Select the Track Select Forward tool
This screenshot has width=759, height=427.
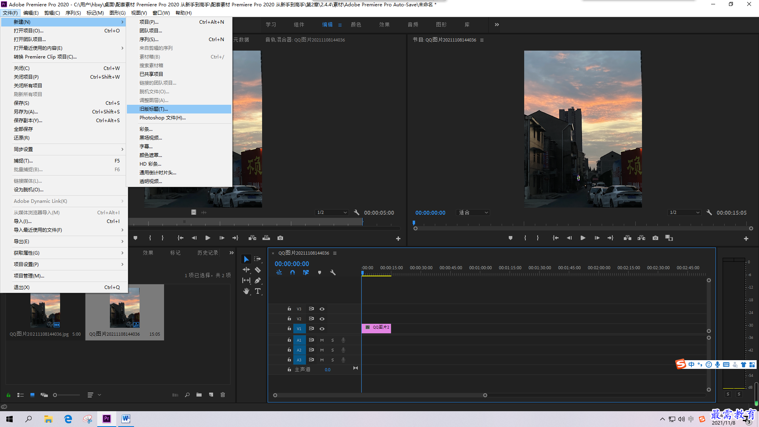[258, 259]
